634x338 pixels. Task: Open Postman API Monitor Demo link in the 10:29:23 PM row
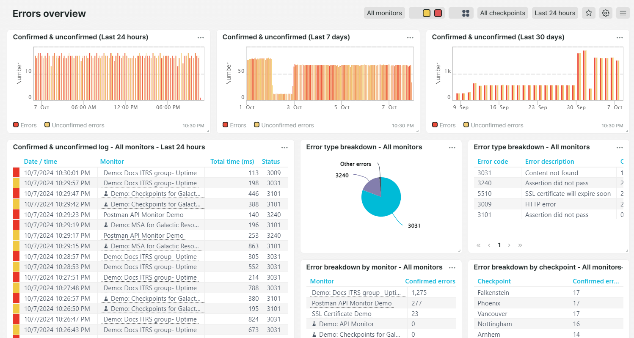point(143,215)
